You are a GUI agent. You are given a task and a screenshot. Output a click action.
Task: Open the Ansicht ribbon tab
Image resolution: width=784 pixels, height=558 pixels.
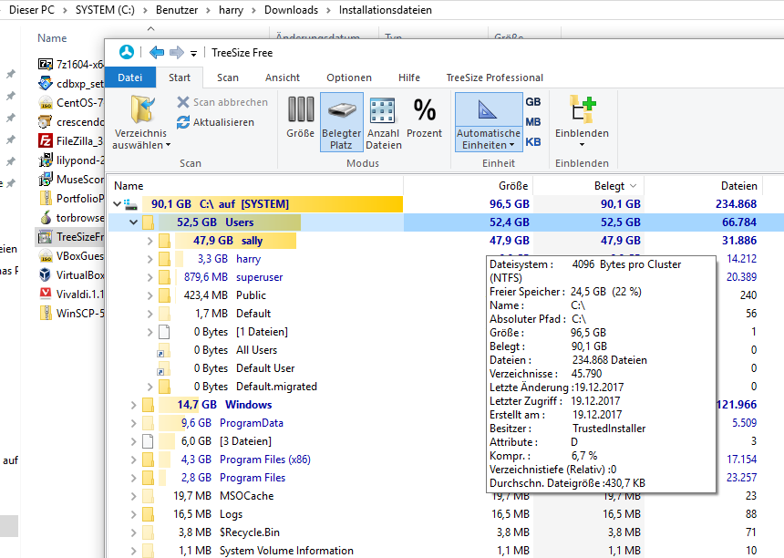[283, 77]
